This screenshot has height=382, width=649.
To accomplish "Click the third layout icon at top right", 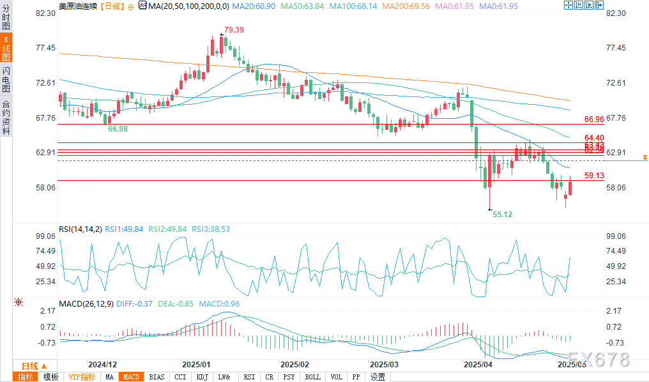I will [x=588, y=5].
